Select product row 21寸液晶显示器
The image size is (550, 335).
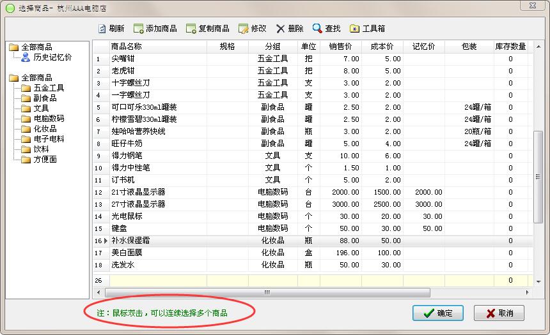click(x=313, y=192)
